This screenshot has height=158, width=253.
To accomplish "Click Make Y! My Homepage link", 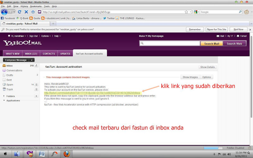I will point(151,36).
